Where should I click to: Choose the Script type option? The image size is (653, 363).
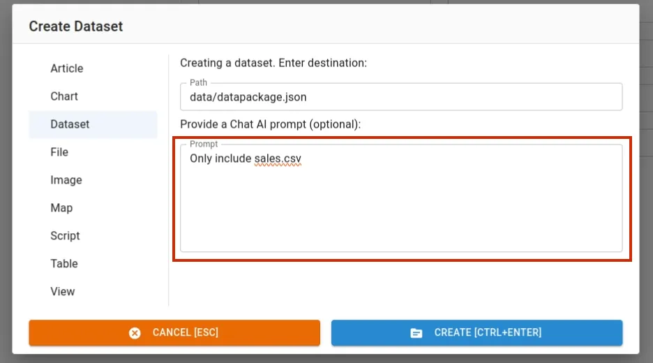click(66, 236)
